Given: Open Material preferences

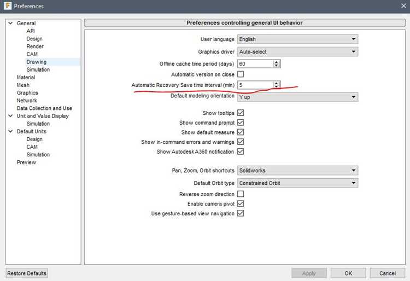Looking at the screenshot, I should pos(26,78).
